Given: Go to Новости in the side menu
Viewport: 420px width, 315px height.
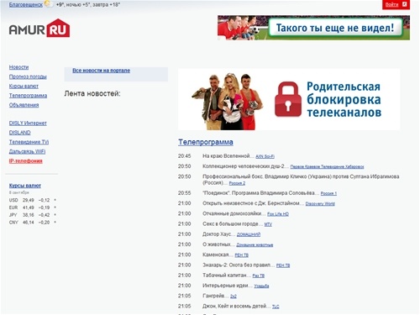Looking at the screenshot, I should coord(18,67).
